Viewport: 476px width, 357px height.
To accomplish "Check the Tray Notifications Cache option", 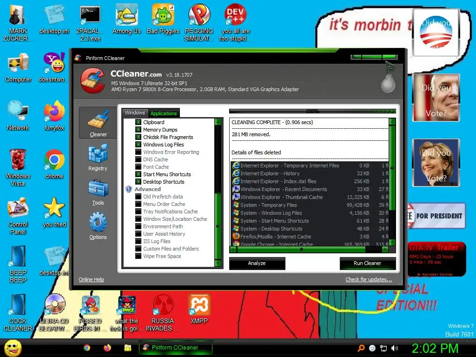I will click(x=138, y=212).
